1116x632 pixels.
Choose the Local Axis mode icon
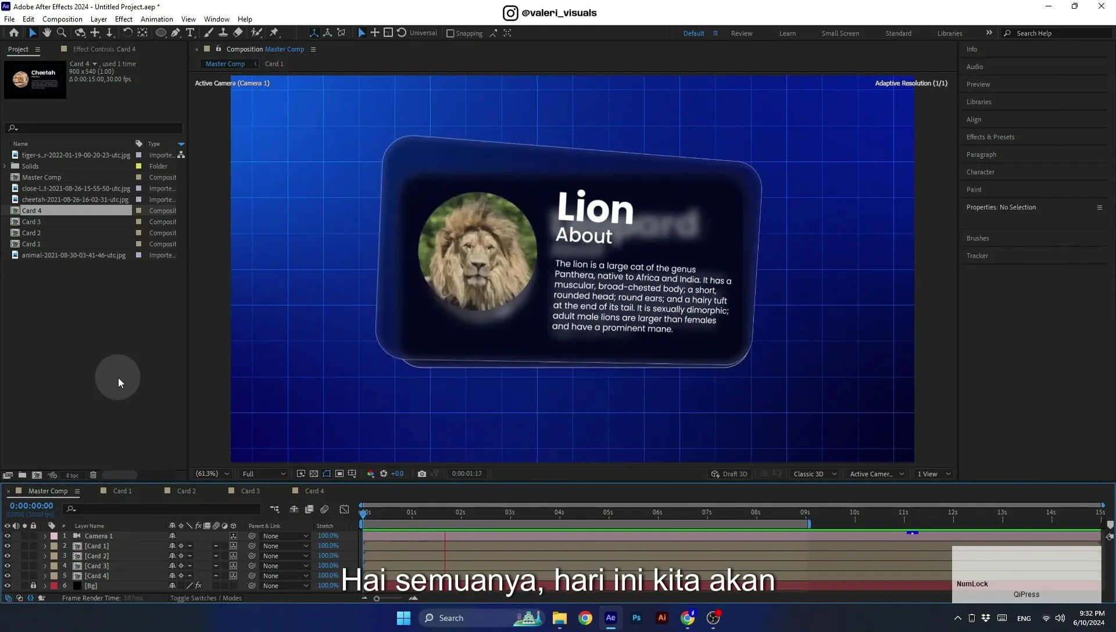click(314, 33)
